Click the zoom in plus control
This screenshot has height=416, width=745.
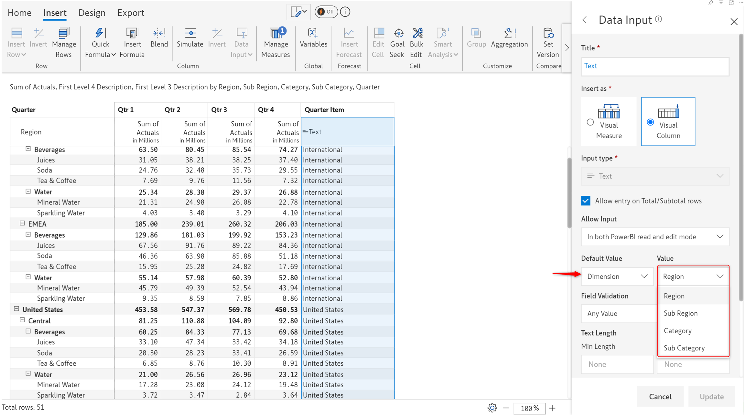tap(552, 408)
